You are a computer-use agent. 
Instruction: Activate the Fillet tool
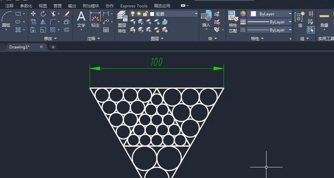(53, 22)
